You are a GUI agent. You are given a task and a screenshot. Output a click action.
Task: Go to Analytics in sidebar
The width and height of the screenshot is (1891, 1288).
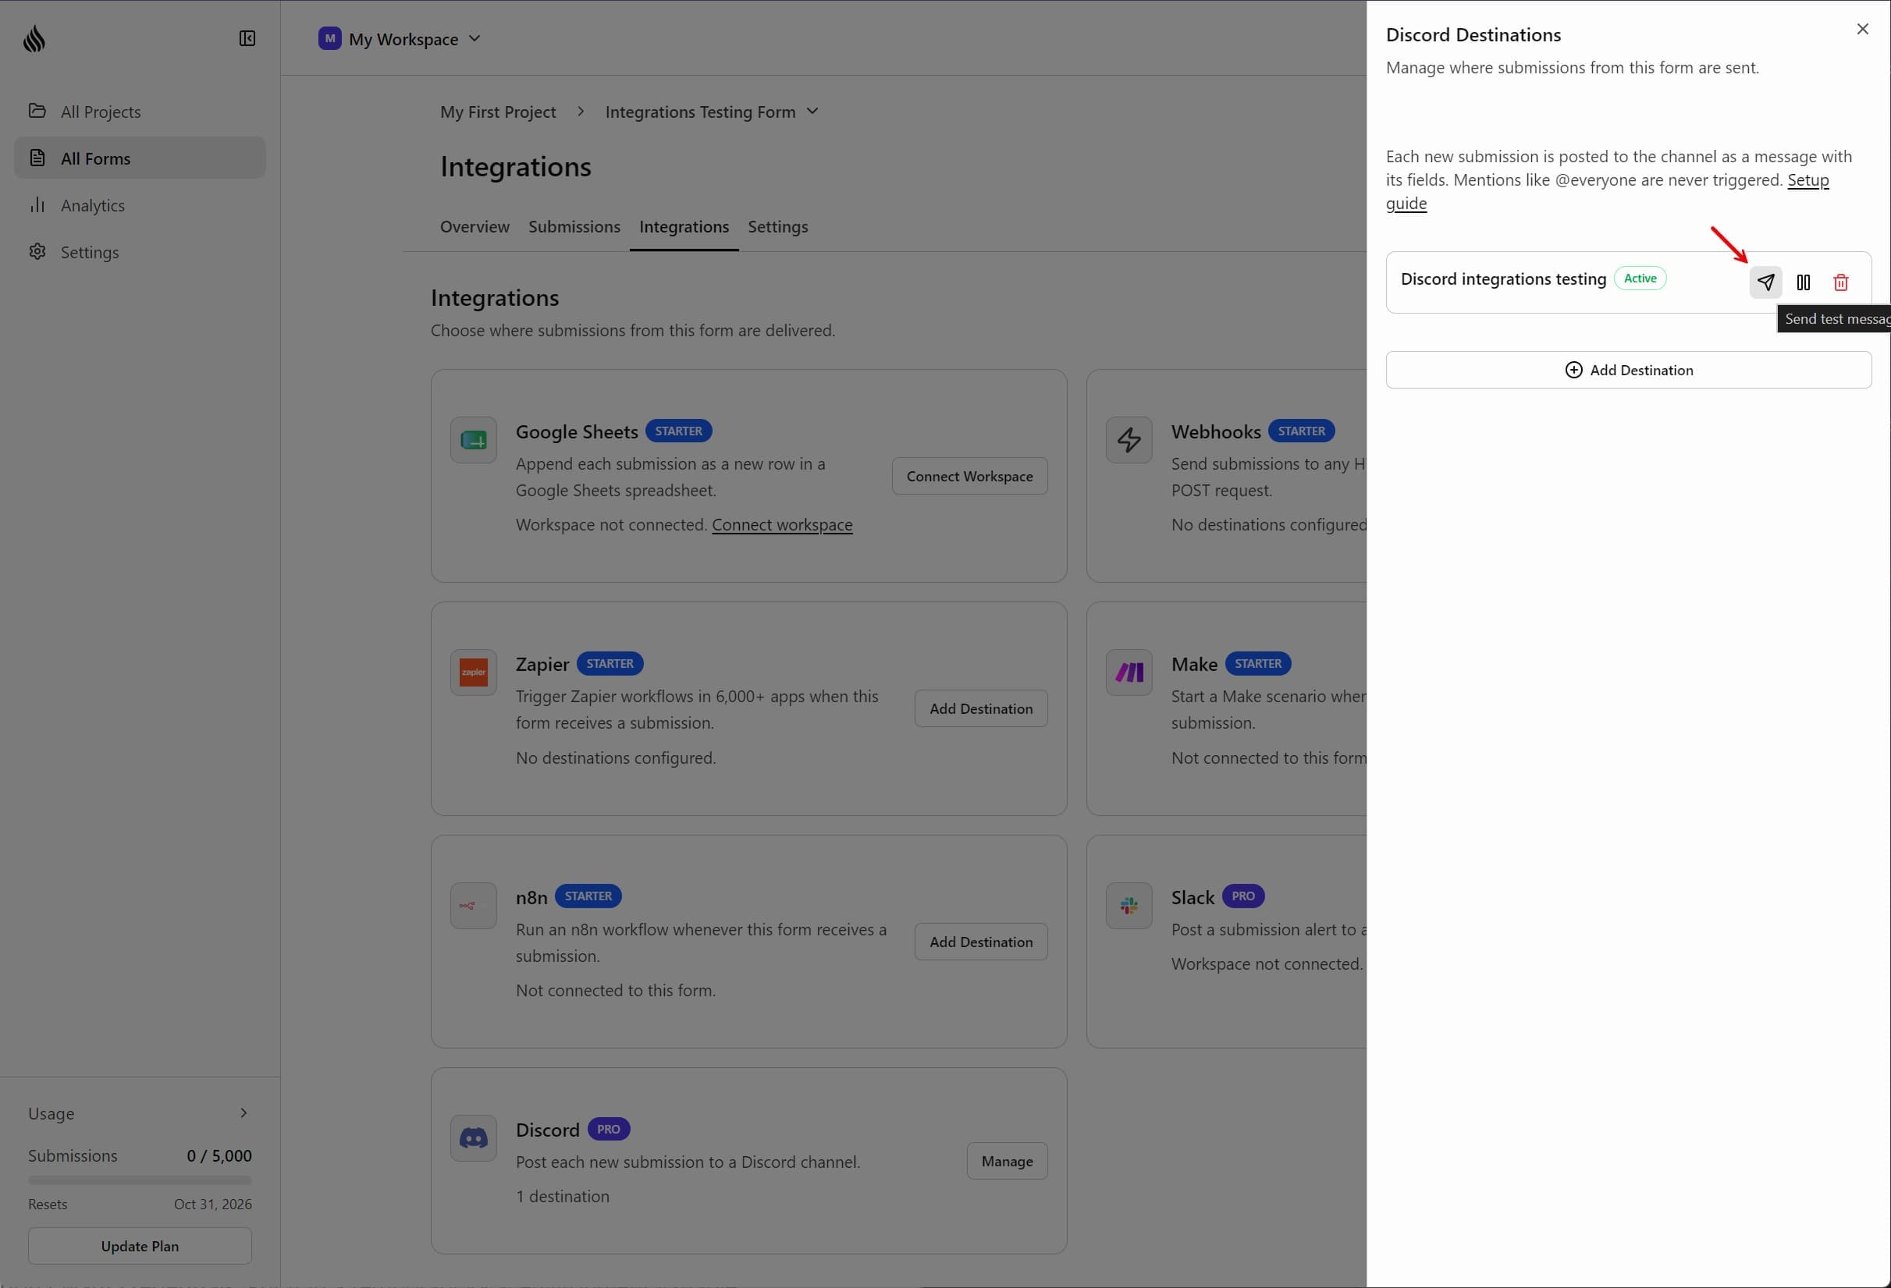(x=140, y=205)
